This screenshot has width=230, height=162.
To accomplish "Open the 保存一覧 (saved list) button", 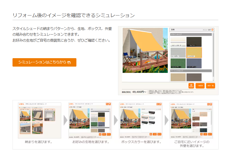I will (x=210, y=85).
